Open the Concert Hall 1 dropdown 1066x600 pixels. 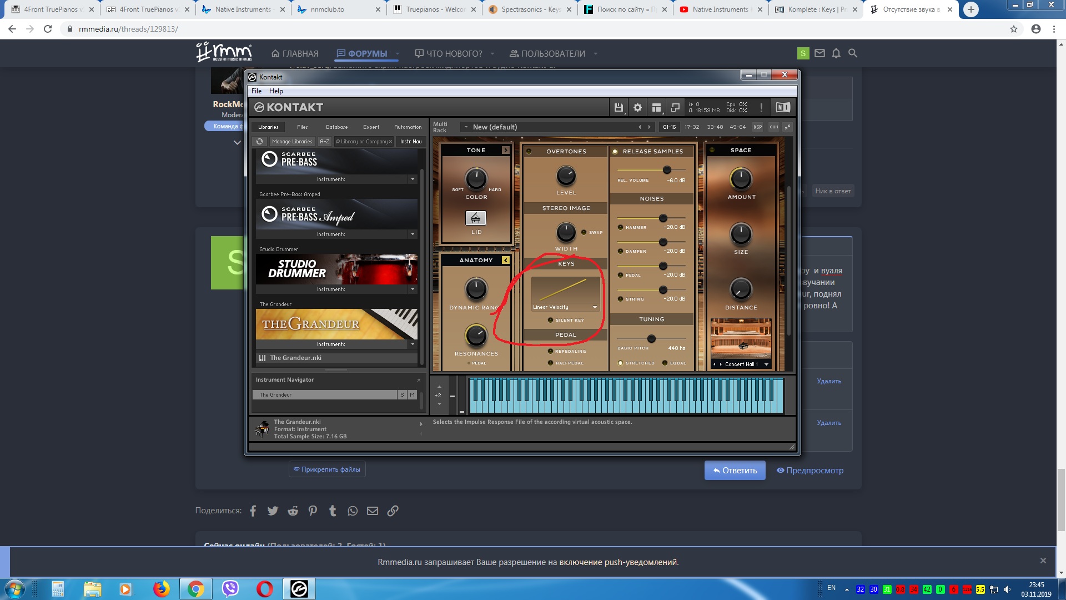point(766,364)
